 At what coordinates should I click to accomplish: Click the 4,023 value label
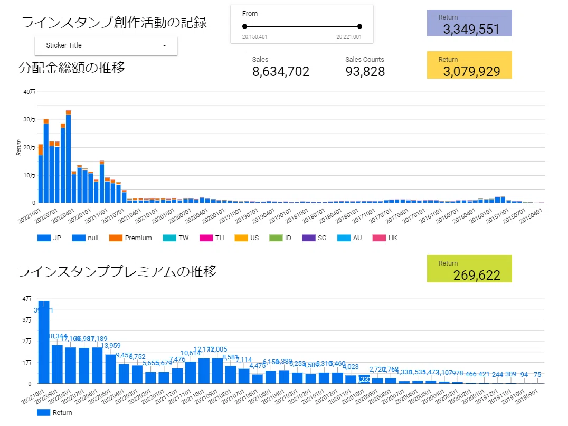[x=351, y=367]
